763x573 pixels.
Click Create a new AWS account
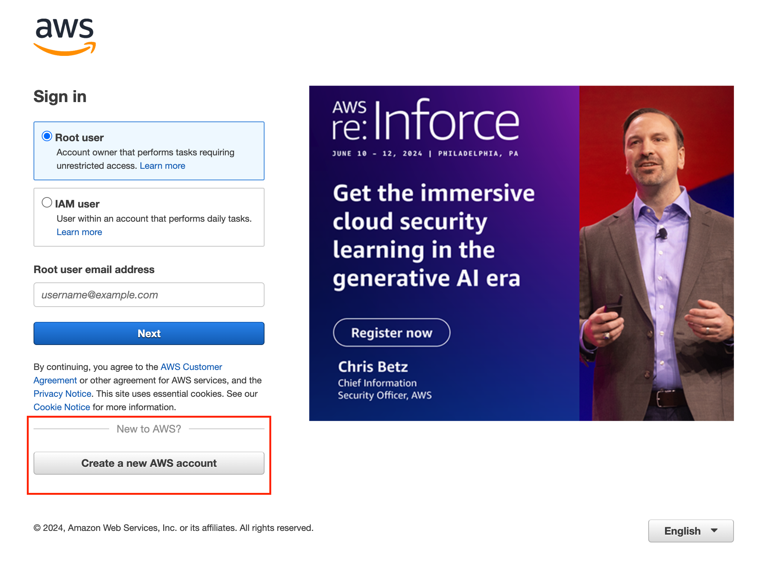click(149, 463)
